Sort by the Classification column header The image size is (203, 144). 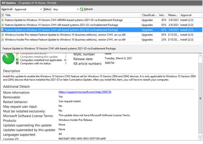[150, 15]
